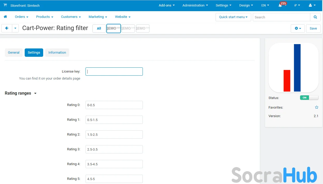Switch to the Information tab
Viewport: 323px width, 184px height.
pos(57,53)
